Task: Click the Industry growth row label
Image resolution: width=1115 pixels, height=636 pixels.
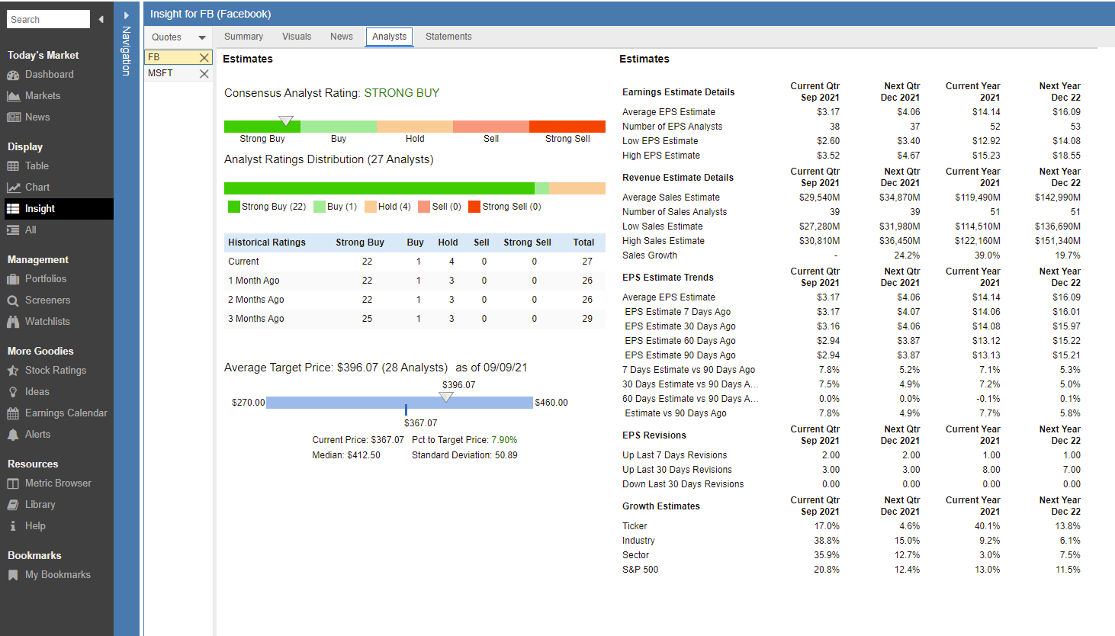Action: [x=638, y=541]
